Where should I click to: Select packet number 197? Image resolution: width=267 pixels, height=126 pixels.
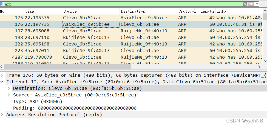click(x=19, y=31)
